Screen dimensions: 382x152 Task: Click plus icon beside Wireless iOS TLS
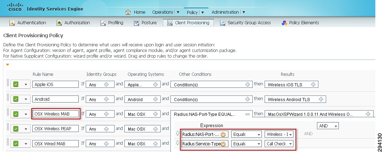click(x=313, y=84)
